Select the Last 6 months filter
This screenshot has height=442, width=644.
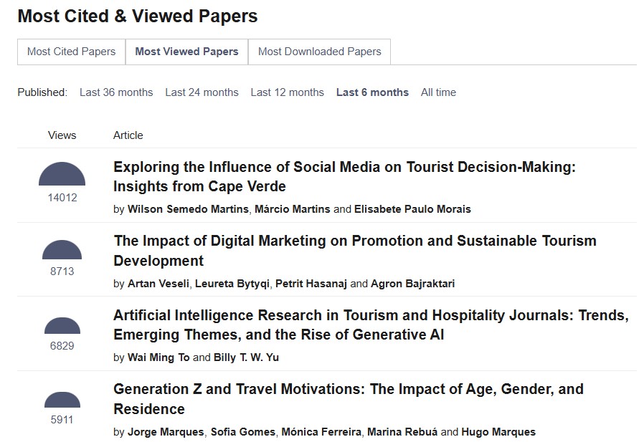click(x=372, y=92)
